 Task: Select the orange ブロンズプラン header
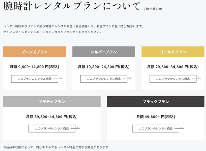pyautogui.click(x=35, y=52)
